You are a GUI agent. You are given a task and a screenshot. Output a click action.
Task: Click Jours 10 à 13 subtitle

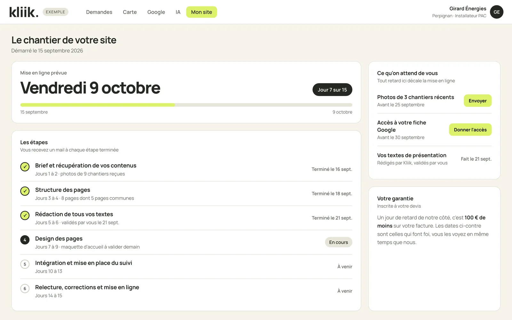pos(49,271)
